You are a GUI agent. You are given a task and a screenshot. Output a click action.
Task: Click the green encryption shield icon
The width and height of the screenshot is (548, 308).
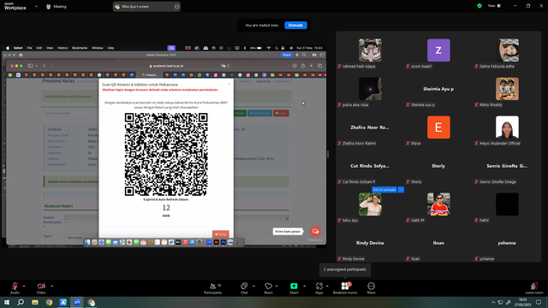[x=479, y=6]
